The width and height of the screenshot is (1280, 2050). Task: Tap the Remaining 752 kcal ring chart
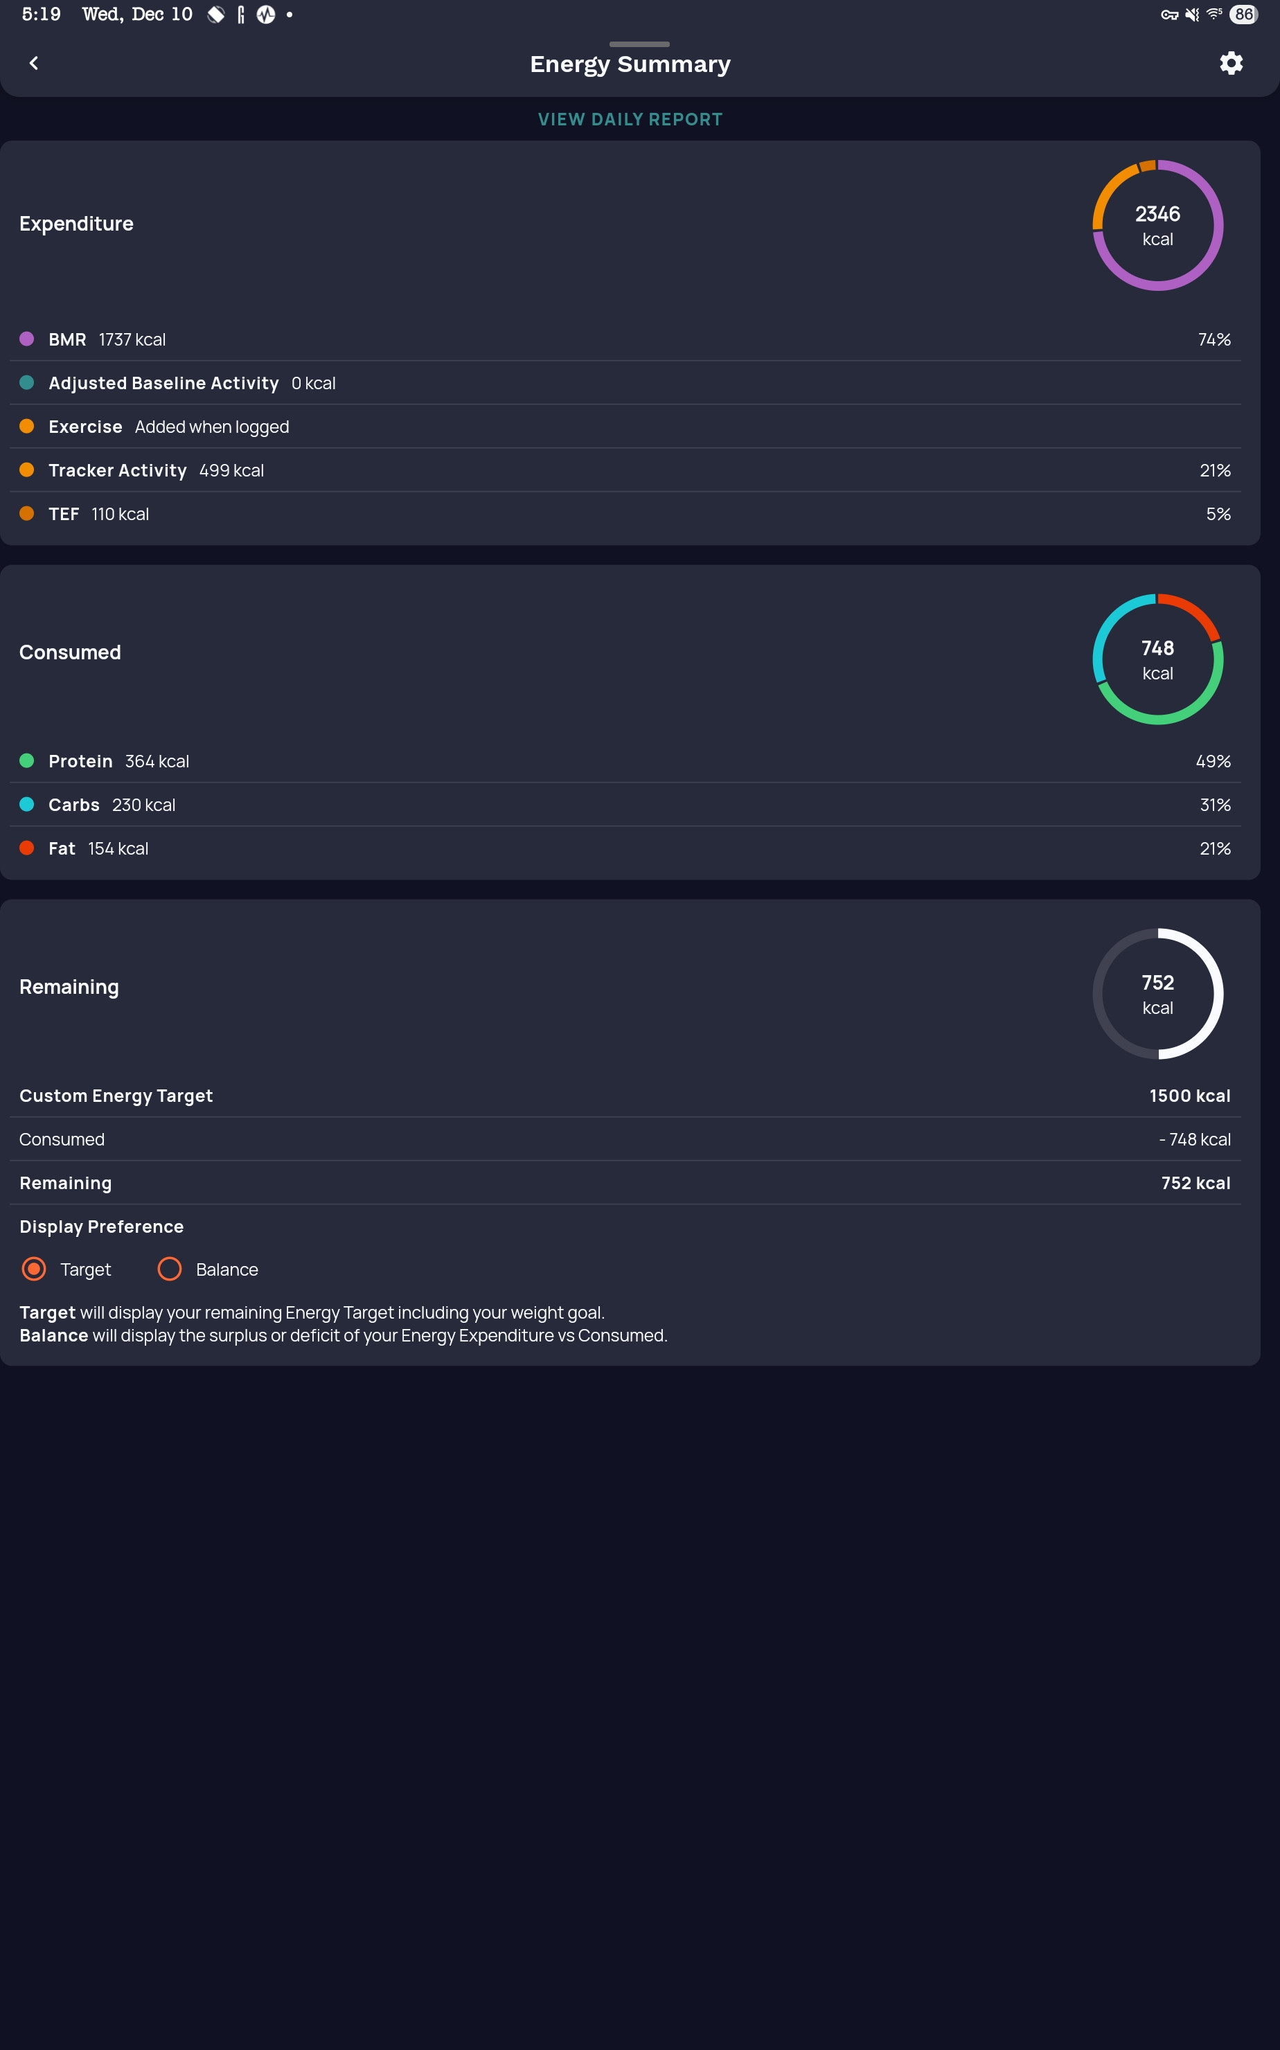coord(1157,994)
